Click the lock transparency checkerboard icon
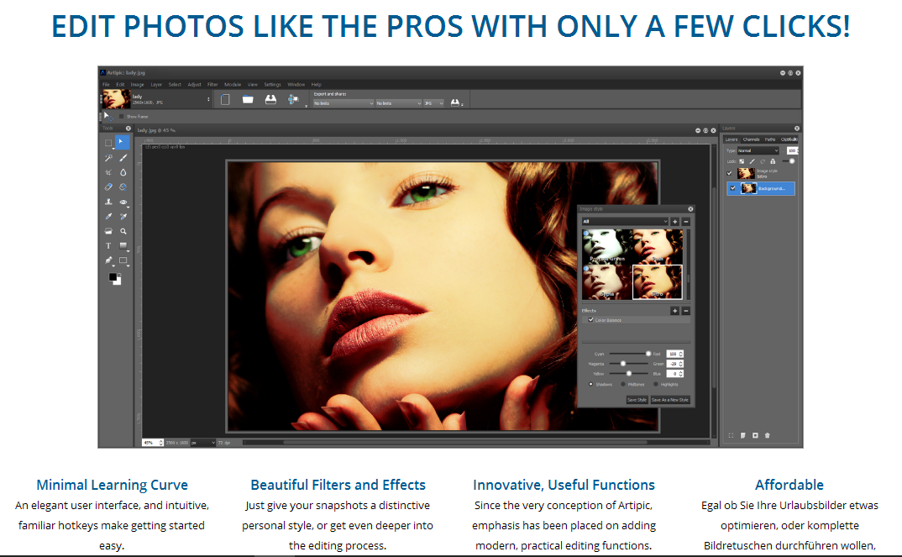The width and height of the screenshot is (902, 557). click(742, 161)
